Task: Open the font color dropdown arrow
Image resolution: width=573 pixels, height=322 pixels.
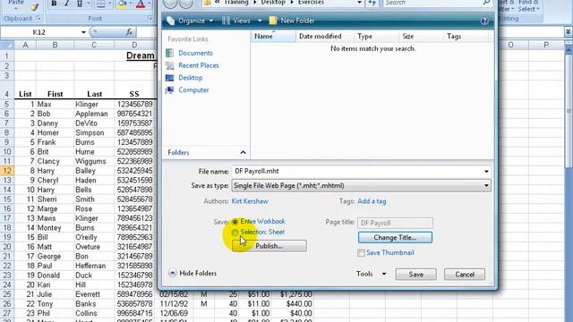Action: click(x=149, y=4)
